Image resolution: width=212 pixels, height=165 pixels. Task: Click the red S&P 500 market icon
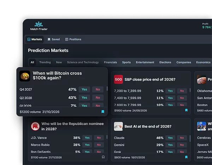(118, 79)
